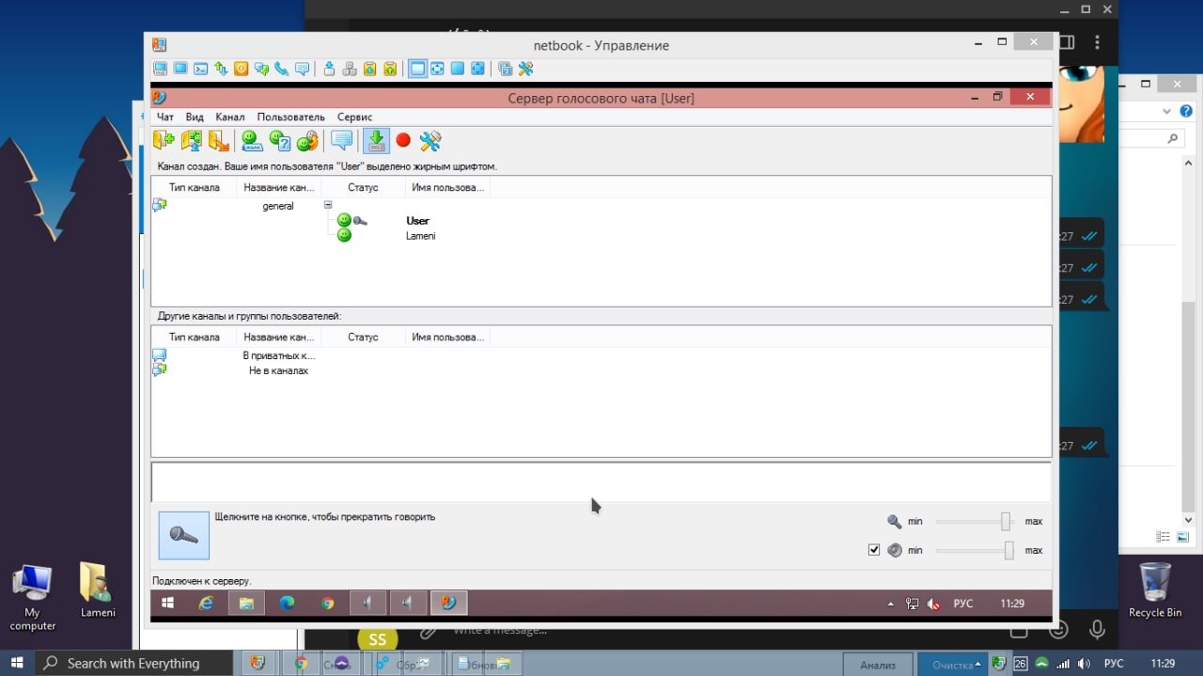Click the smiley with mouse icon

tap(307, 141)
